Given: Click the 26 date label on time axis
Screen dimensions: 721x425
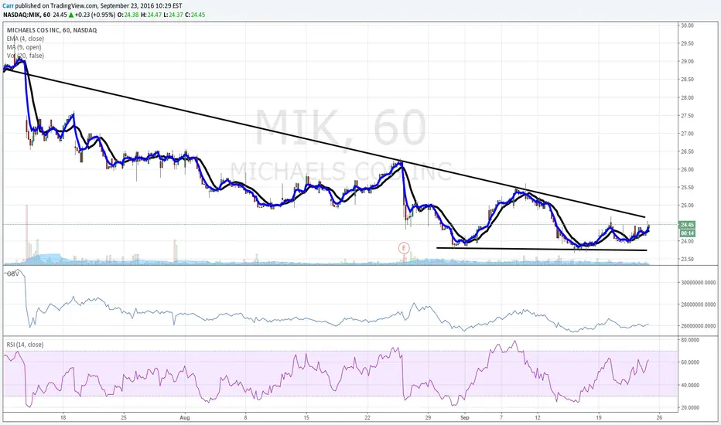Looking at the screenshot, I should pos(659,417).
